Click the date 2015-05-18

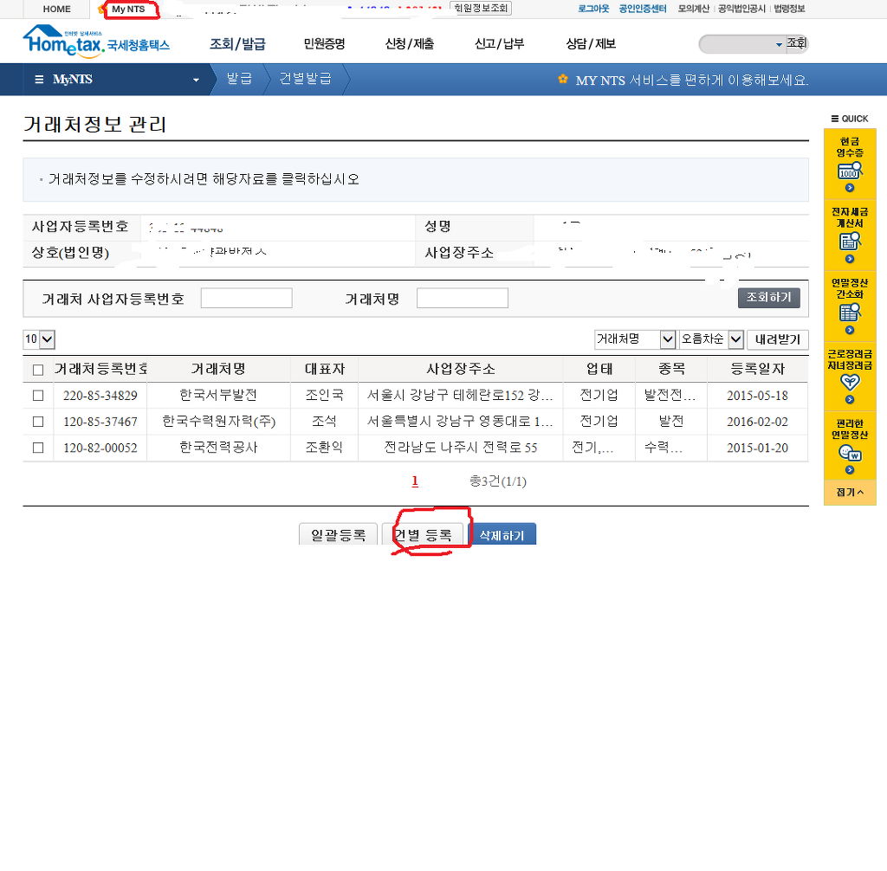point(757,396)
